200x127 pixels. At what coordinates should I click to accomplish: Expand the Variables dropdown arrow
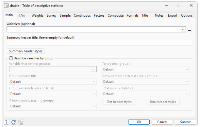183,30
